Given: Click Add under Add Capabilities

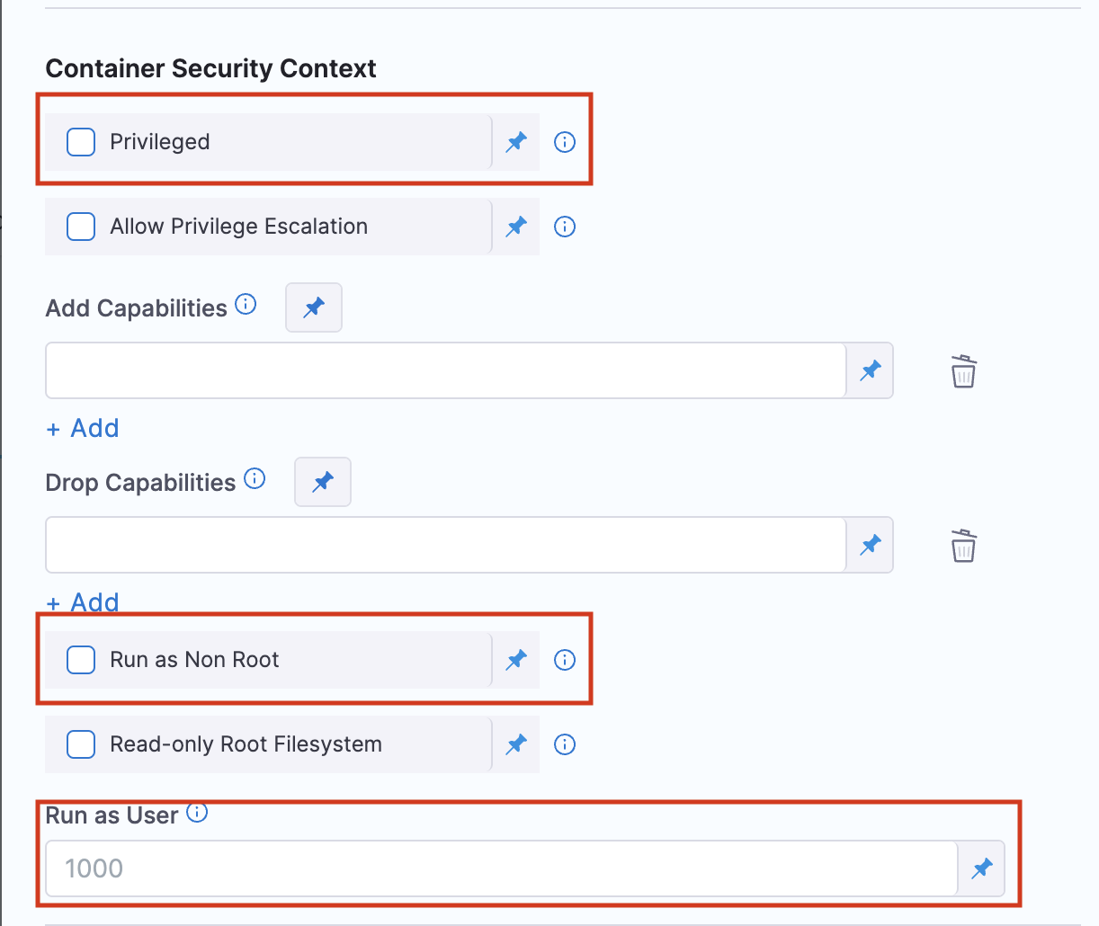Looking at the screenshot, I should tap(83, 428).
